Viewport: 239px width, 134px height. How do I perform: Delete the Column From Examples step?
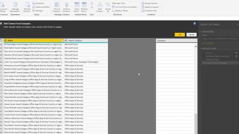[204, 63]
